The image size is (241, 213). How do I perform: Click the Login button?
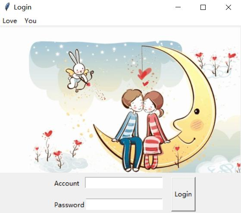[x=183, y=194]
